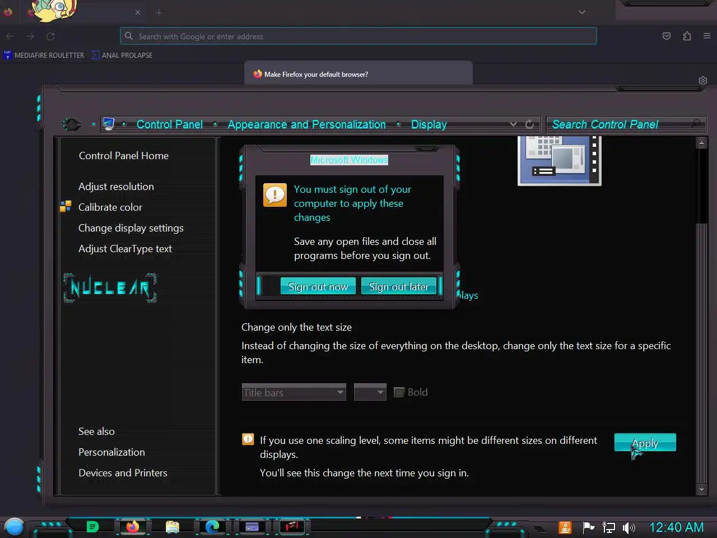This screenshot has width=717, height=538.
Task: Click the new tab personalize gear icon
Action: (x=703, y=81)
